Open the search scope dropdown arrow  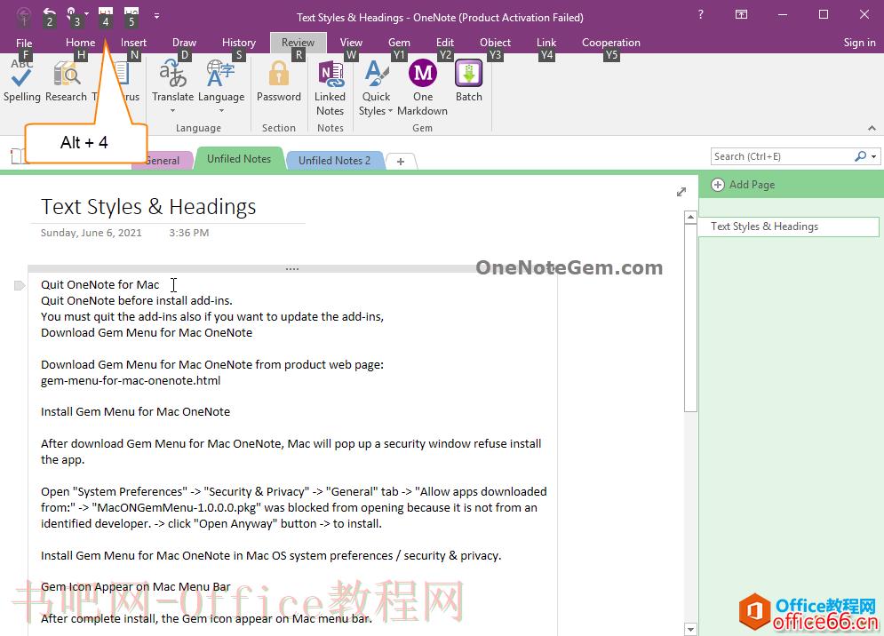874,156
